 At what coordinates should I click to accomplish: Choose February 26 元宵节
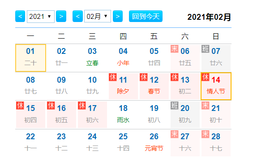point(154,143)
